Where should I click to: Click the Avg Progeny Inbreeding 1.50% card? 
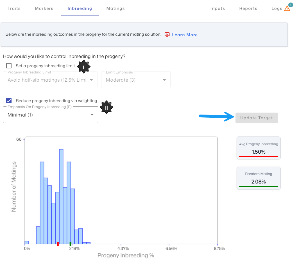tap(259, 148)
